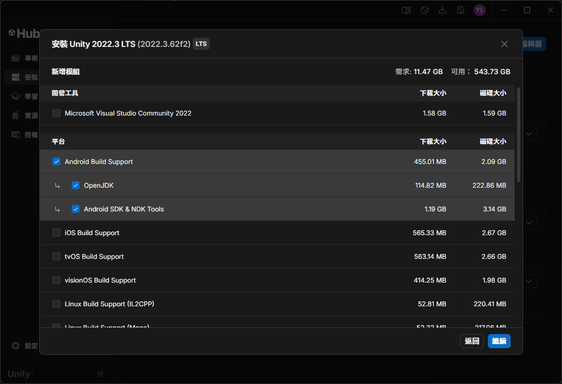Uncheck Android SDK & NDK Tools
562x384 pixels.
tap(76, 209)
